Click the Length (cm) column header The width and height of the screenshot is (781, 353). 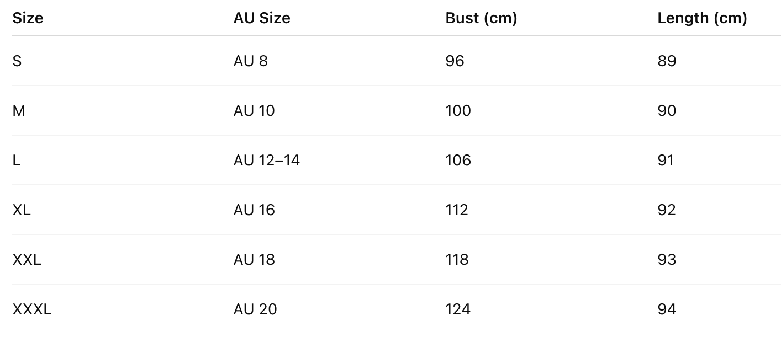(x=701, y=18)
